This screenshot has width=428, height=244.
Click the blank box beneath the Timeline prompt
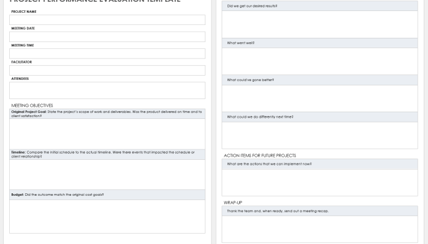click(107, 174)
